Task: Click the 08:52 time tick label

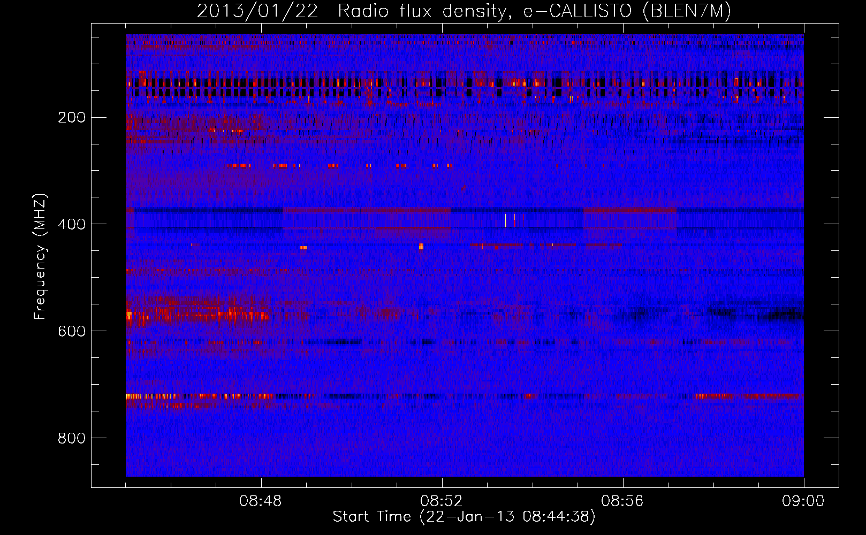Action: coord(442,501)
